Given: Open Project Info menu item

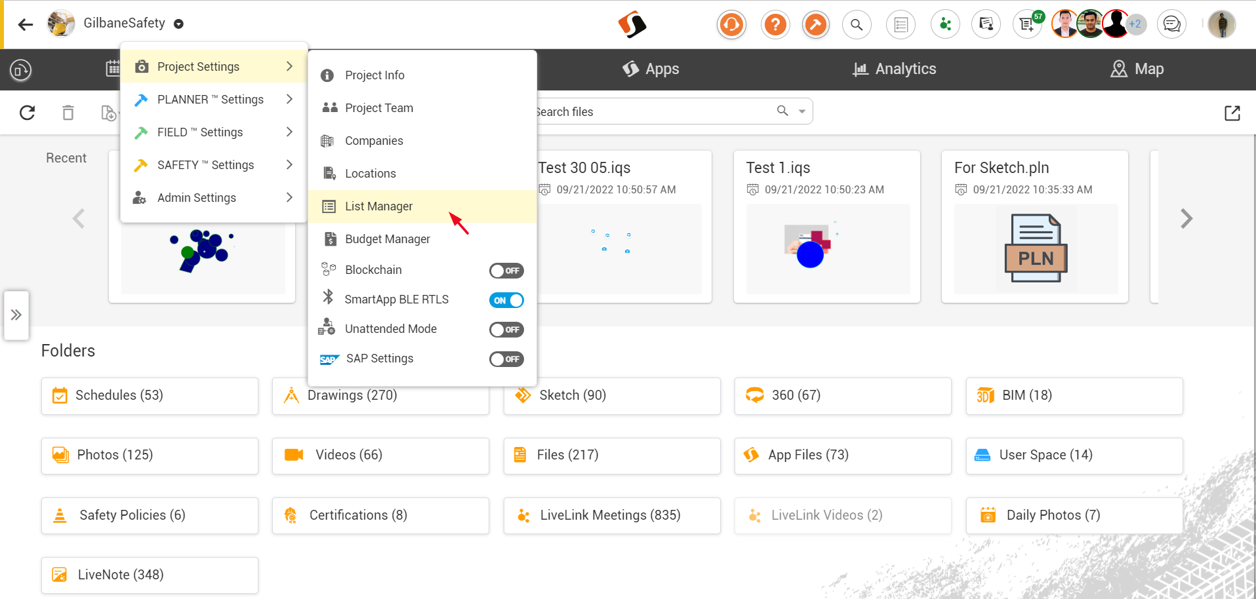Looking at the screenshot, I should 422,75.
